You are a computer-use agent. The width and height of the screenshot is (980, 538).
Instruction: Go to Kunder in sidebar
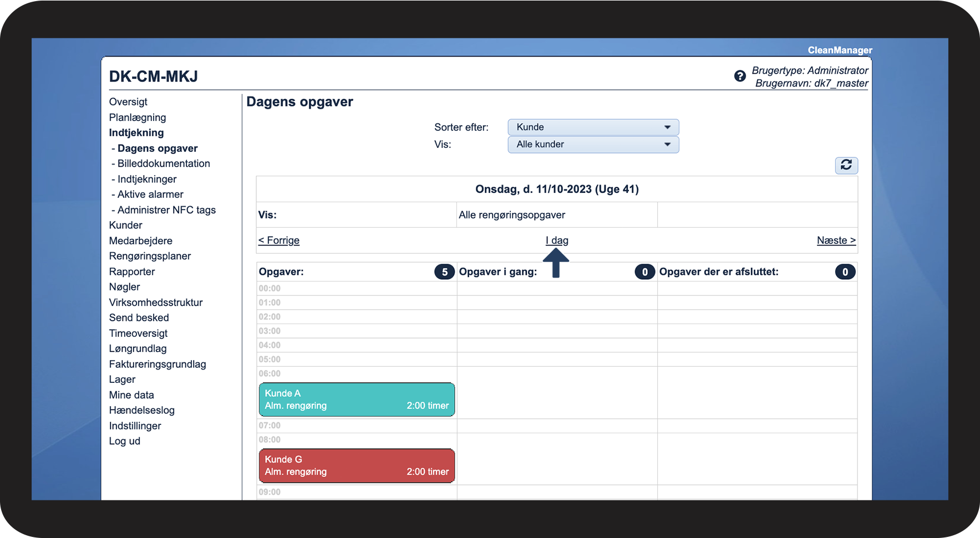pyautogui.click(x=126, y=226)
